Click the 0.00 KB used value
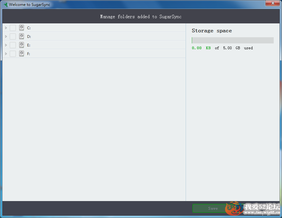 tap(201, 48)
